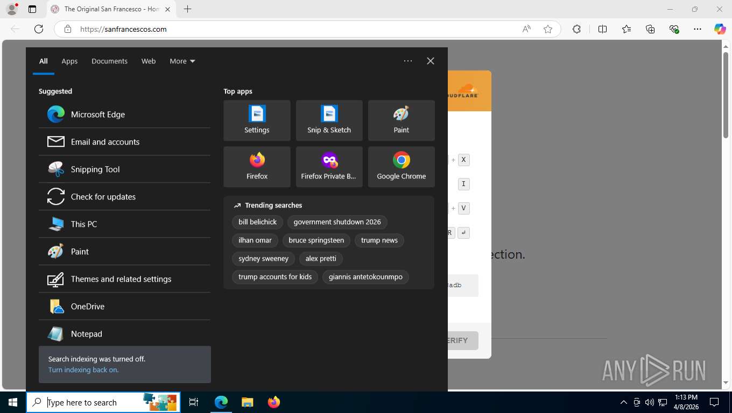Open Browser essentials button

pyautogui.click(x=674, y=29)
